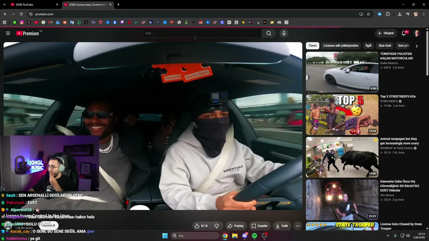Go back to the previous page

point(5,14)
